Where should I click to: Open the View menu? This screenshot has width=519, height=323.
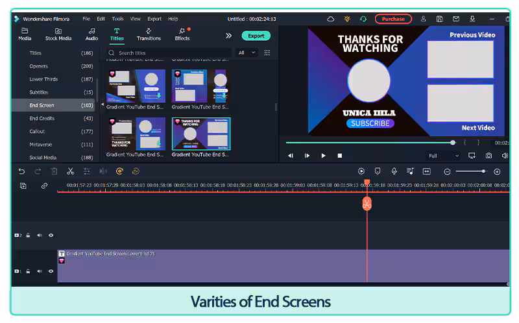tap(136, 19)
